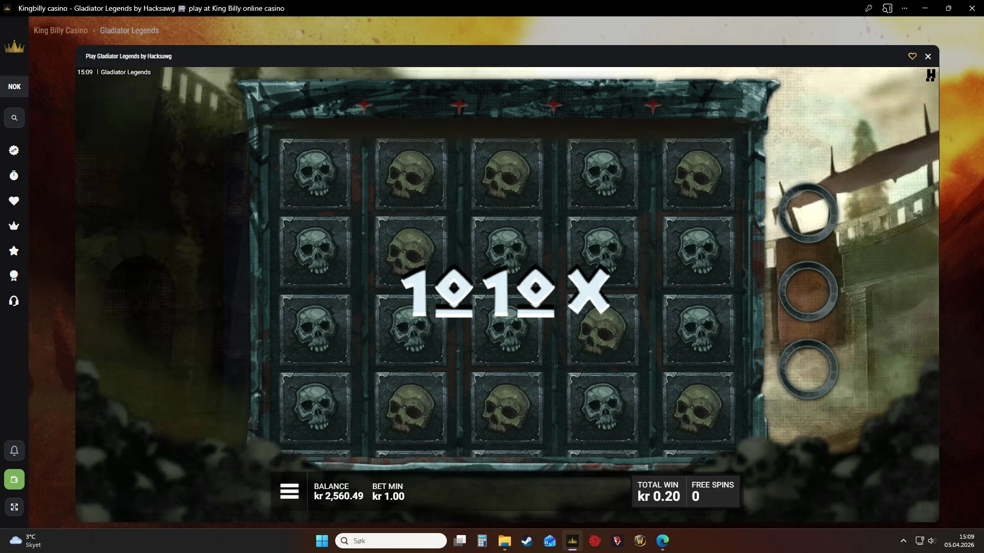The width and height of the screenshot is (984, 553).
Task: Open notifications bell in sidebar
Action: [x=14, y=451]
